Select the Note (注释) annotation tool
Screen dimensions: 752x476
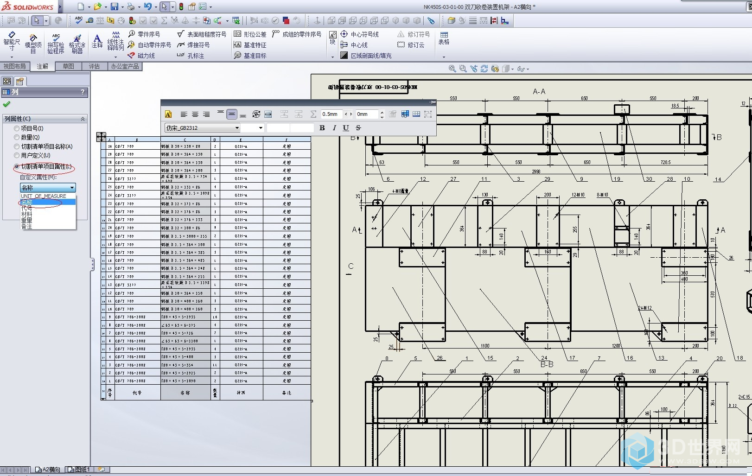tap(97, 41)
